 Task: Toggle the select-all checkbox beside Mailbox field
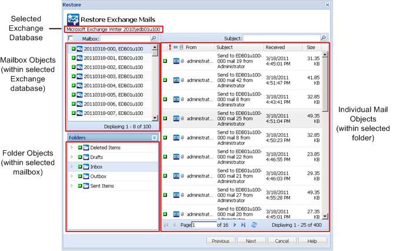pyautogui.click(x=71, y=38)
